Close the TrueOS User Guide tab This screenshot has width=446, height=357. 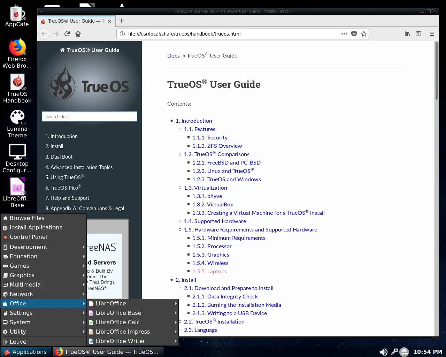[109, 21]
